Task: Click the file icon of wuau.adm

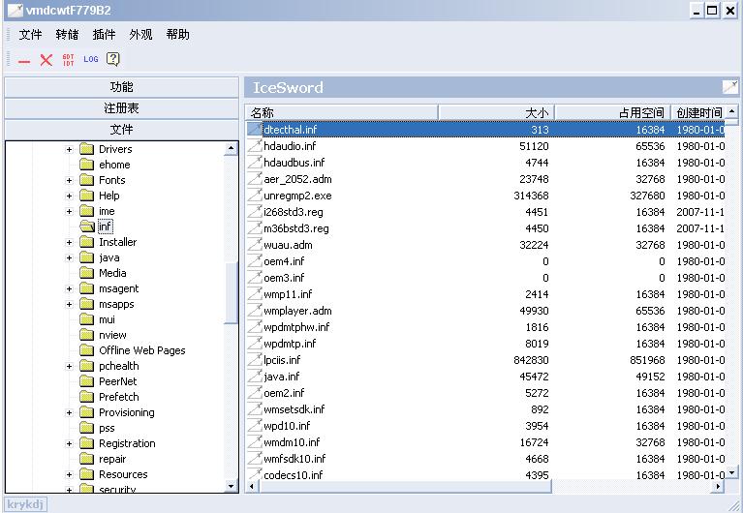Action: pos(255,245)
